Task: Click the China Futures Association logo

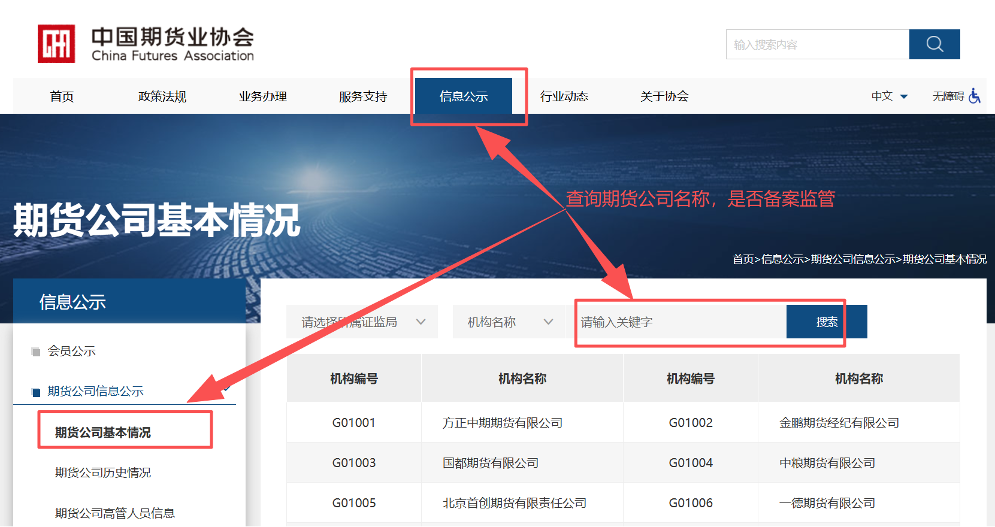Action: click(146, 44)
